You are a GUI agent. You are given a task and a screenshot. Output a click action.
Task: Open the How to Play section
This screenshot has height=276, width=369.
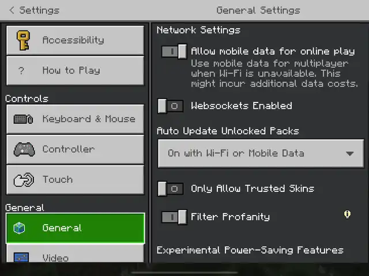tap(75, 70)
